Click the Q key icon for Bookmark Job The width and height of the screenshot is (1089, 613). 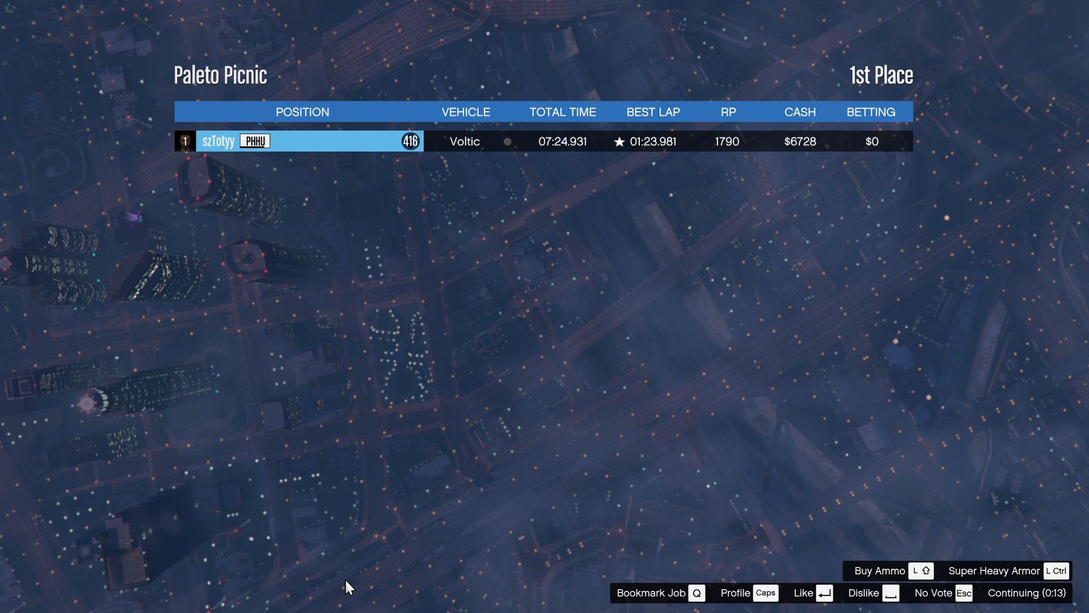click(697, 593)
